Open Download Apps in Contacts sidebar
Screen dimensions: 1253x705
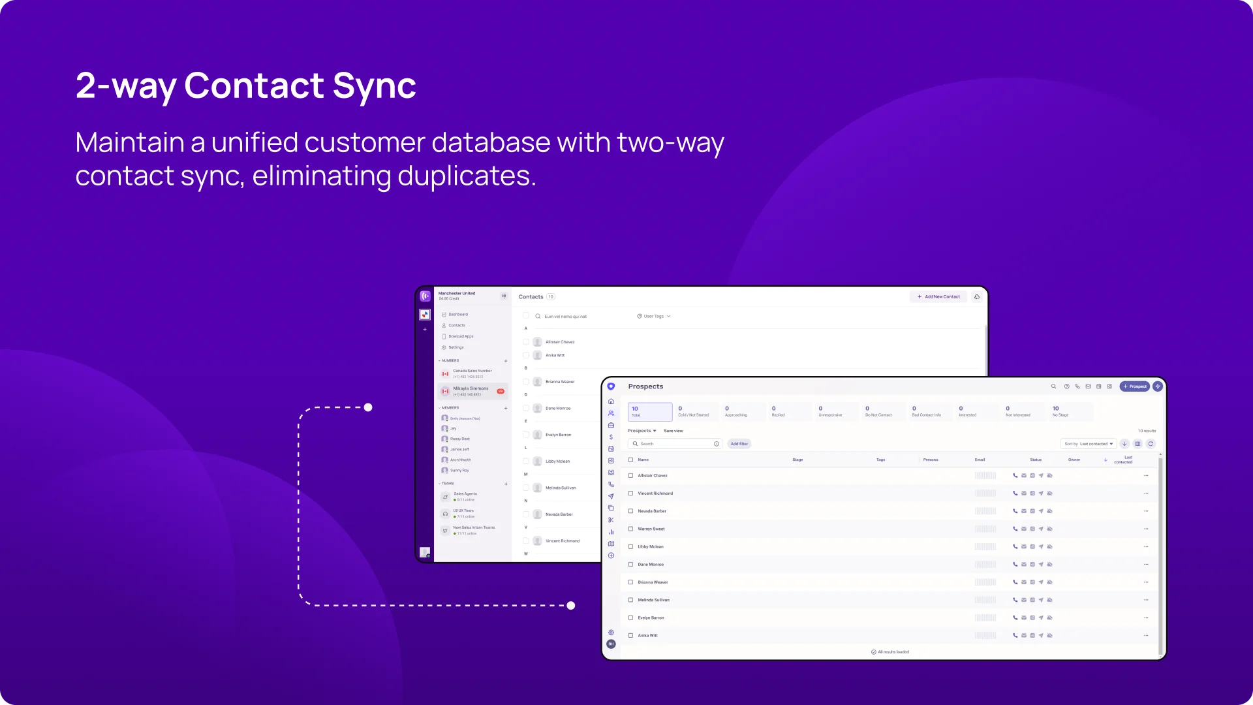[x=458, y=337]
